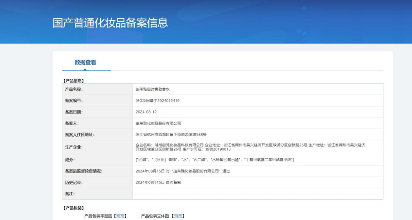Click the 生产企业 details text

[x=250, y=147]
